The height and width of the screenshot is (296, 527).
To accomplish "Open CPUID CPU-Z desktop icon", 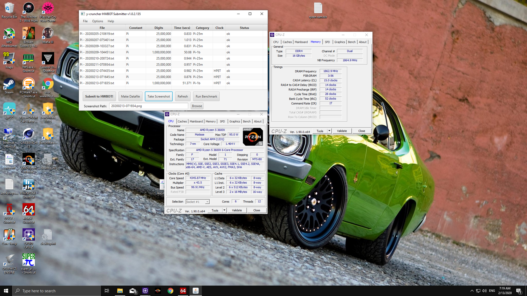I will (x=29, y=239).
